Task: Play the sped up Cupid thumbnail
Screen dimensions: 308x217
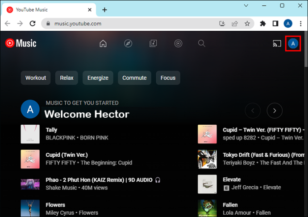Action: pos(207,134)
